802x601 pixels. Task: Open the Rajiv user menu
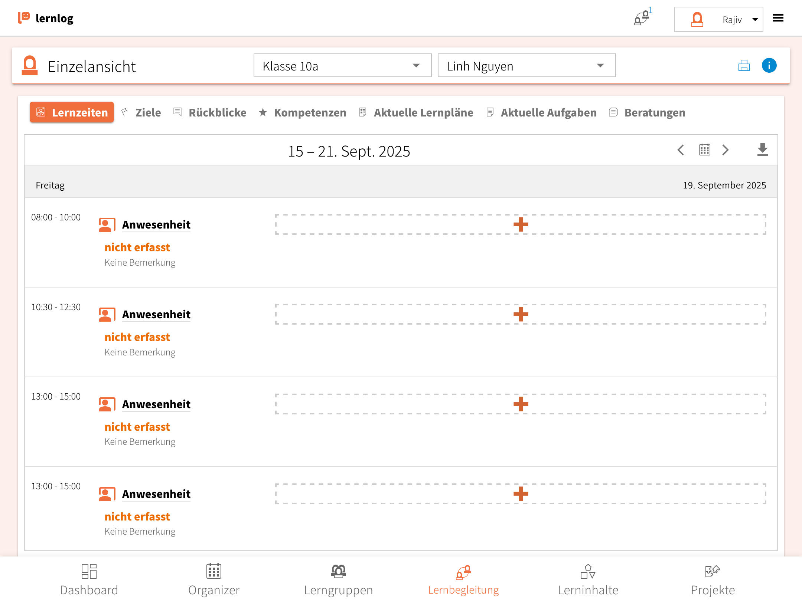click(718, 19)
